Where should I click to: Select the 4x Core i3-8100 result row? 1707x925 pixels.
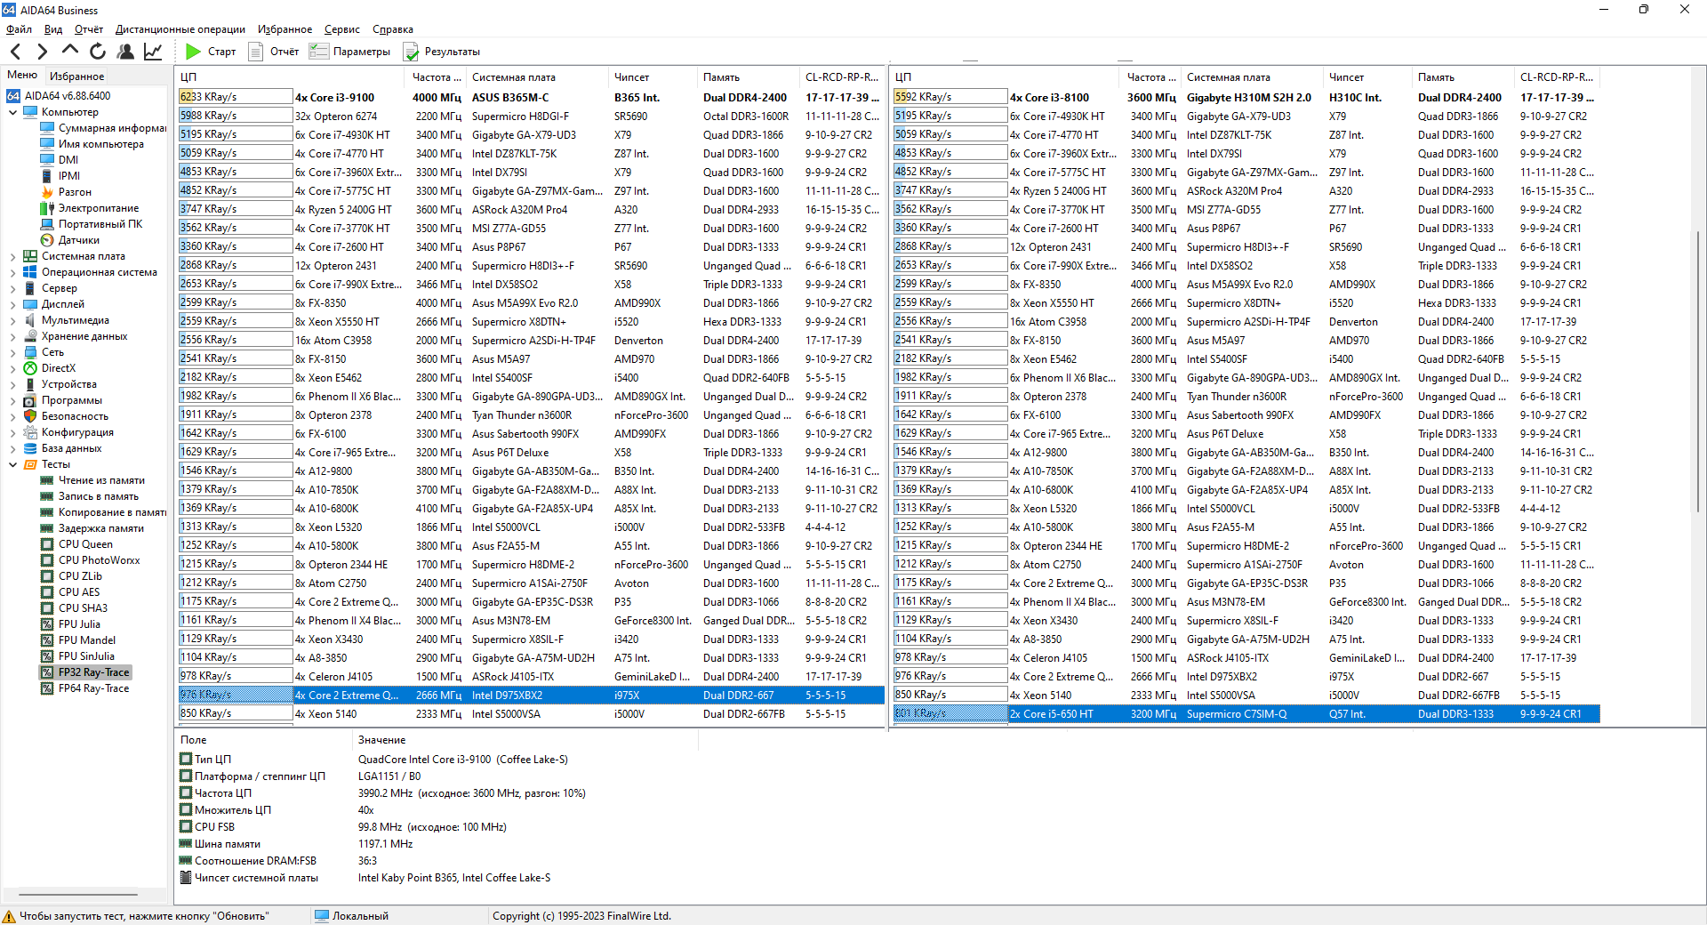[1245, 98]
